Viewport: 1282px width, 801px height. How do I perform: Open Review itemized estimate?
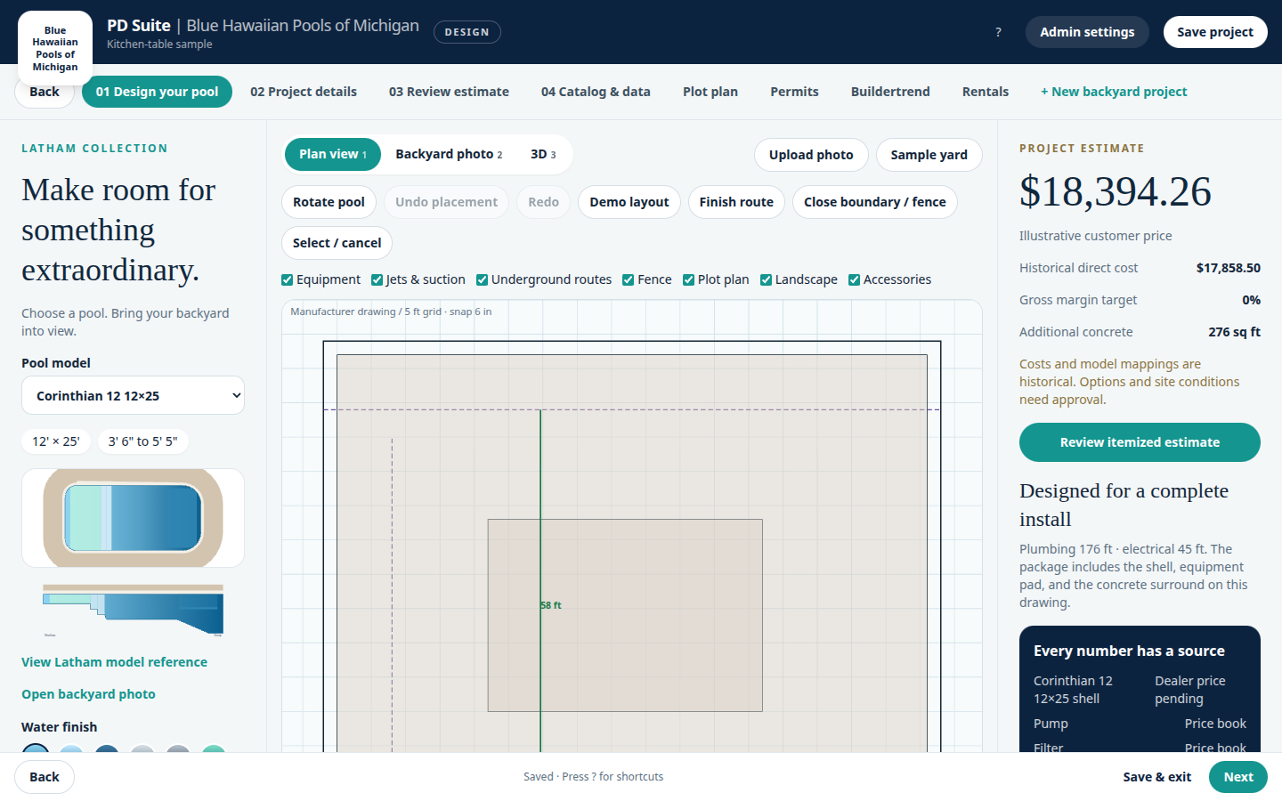[x=1140, y=442]
